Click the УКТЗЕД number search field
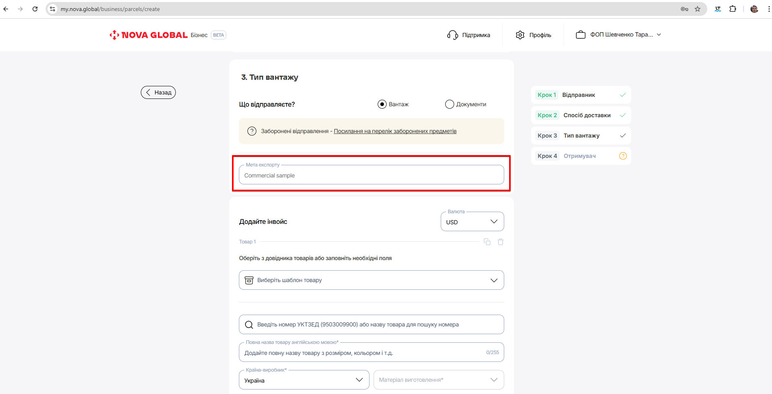The width and height of the screenshot is (772, 394). (x=371, y=324)
